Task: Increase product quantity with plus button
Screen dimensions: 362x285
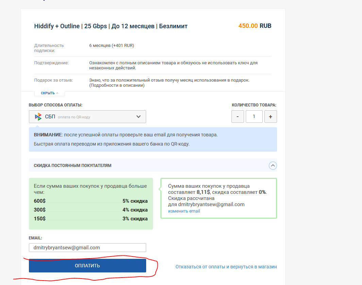Action: click(271, 117)
